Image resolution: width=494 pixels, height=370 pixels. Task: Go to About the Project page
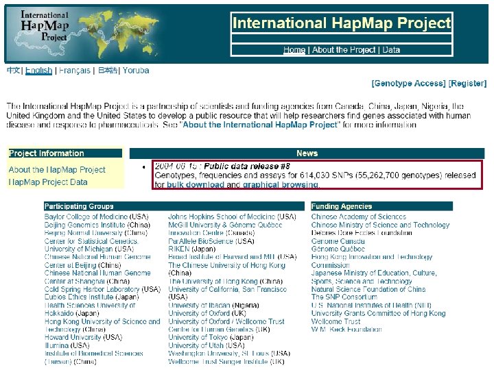(344, 50)
